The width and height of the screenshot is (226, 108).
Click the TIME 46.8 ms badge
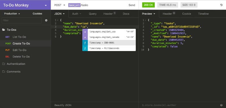point(168,5)
